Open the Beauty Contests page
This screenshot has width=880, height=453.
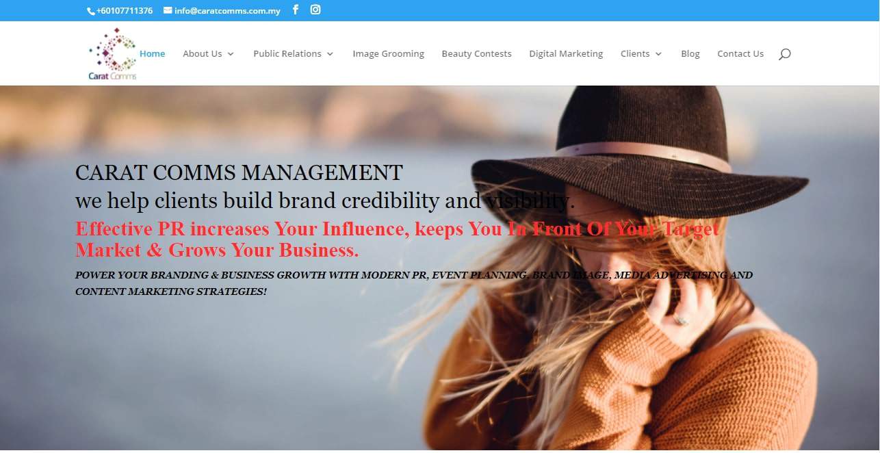[x=477, y=53]
